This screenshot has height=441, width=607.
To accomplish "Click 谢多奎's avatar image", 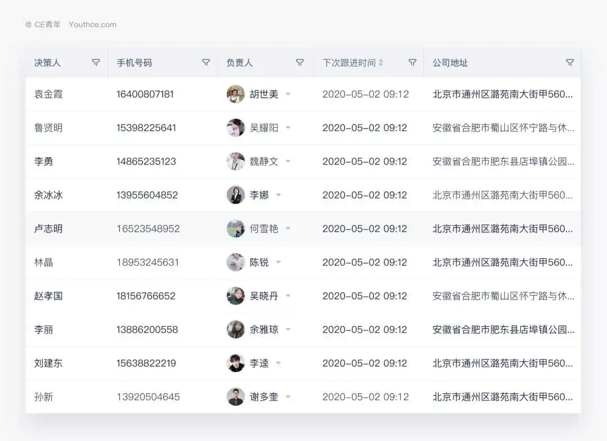I will (235, 397).
